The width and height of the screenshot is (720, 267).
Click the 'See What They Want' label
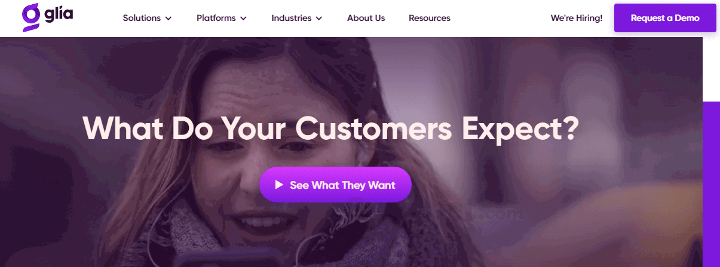pyautogui.click(x=342, y=185)
